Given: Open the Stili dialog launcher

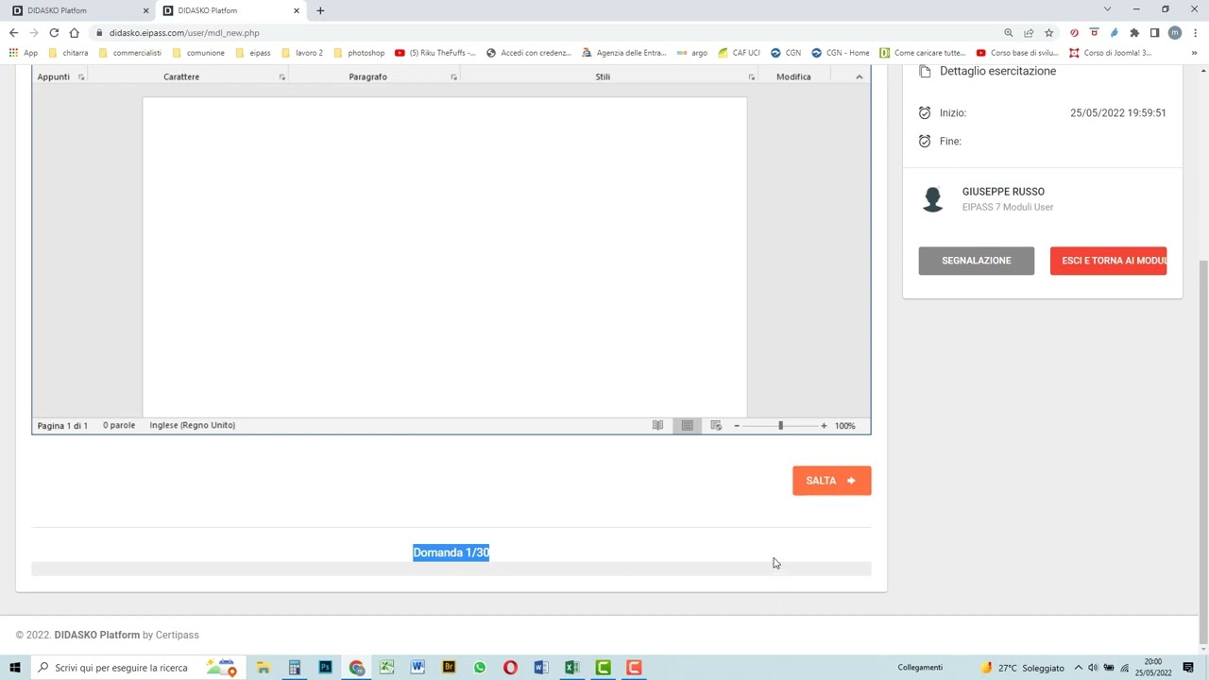Looking at the screenshot, I should (752, 77).
